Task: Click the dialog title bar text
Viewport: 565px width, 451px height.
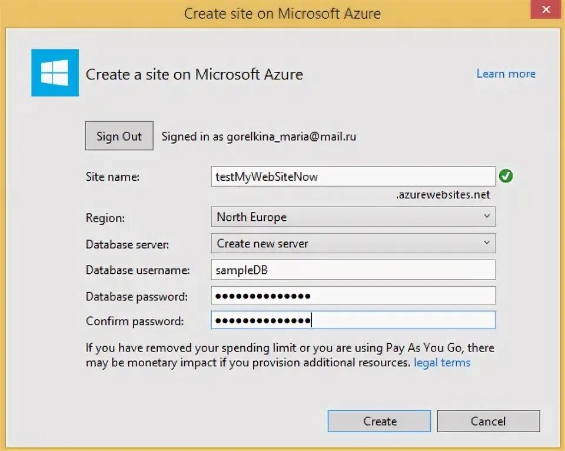Action: [x=282, y=14]
